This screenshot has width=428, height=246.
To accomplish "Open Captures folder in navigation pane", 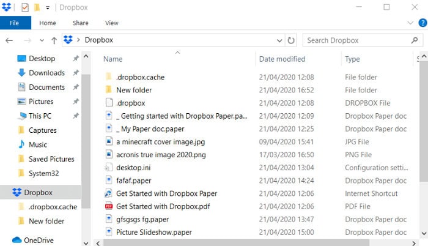I will pyautogui.click(x=43, y=130).
